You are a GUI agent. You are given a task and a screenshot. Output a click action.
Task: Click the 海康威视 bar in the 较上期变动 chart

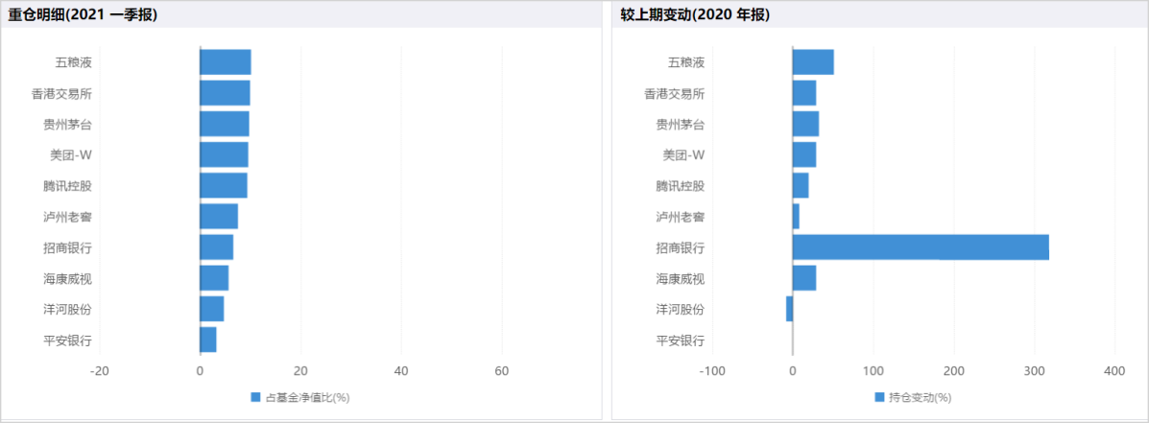click(x=804, y=278)
